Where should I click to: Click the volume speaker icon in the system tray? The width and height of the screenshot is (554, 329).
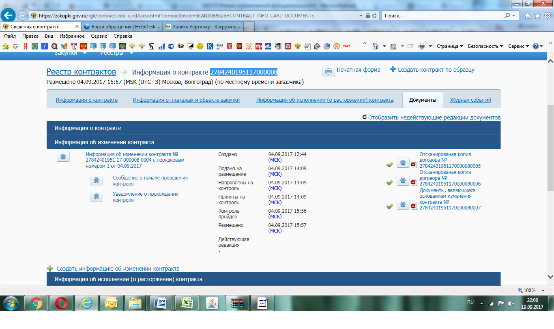click(511, 303)
